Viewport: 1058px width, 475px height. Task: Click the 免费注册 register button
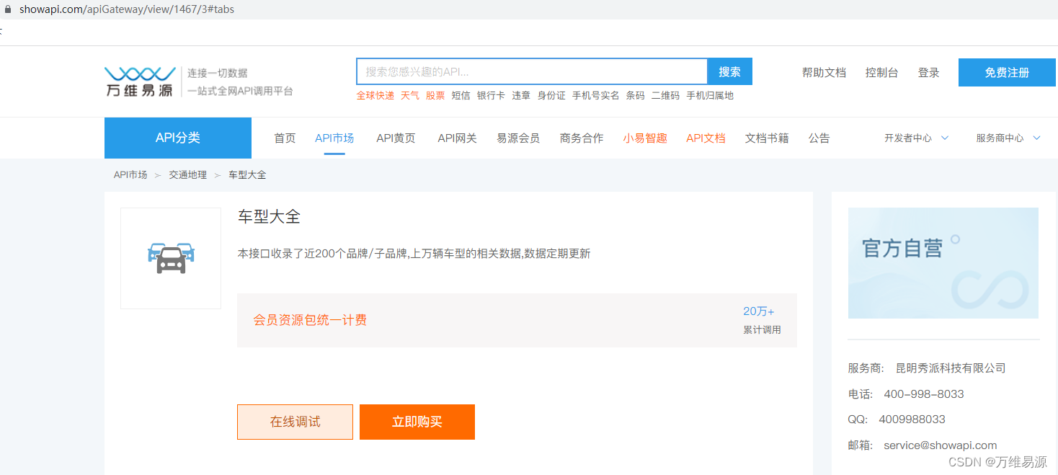1007,73
